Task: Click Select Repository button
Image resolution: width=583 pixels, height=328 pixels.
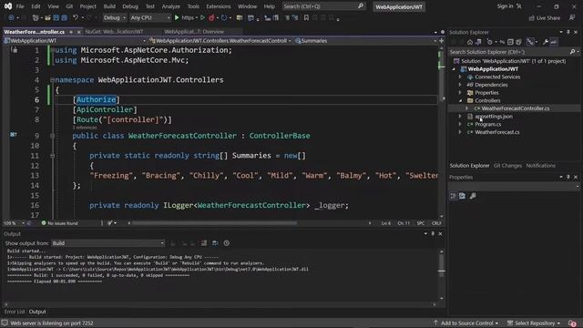Action: pyautogui.click(x=534, y=323)
